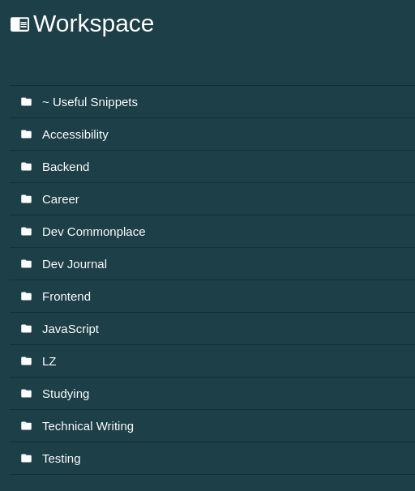This screenshot has width=415, height=491.
Task: Click the Testing folder icon
Action: point(26,459)
